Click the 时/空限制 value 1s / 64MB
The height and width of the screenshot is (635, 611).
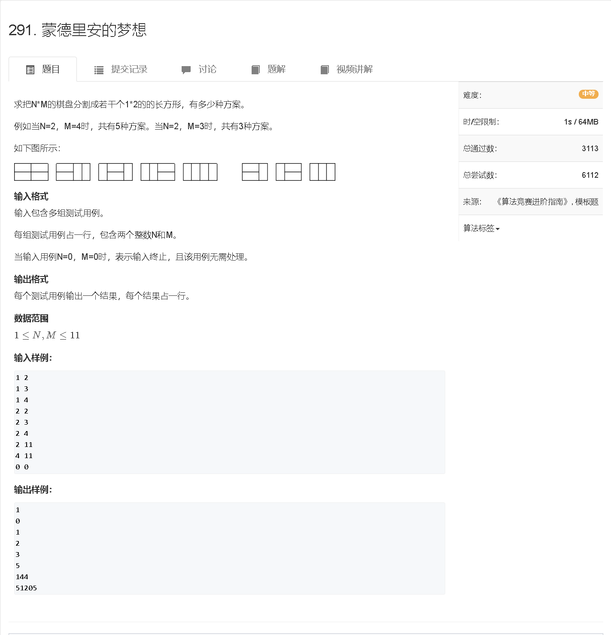pos(581,122)
